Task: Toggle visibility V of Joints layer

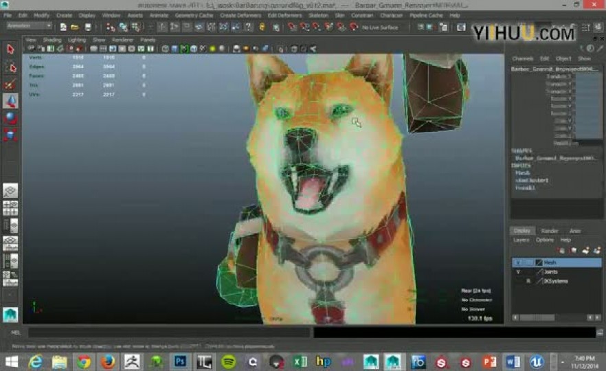Action: (x=518, y=272)
